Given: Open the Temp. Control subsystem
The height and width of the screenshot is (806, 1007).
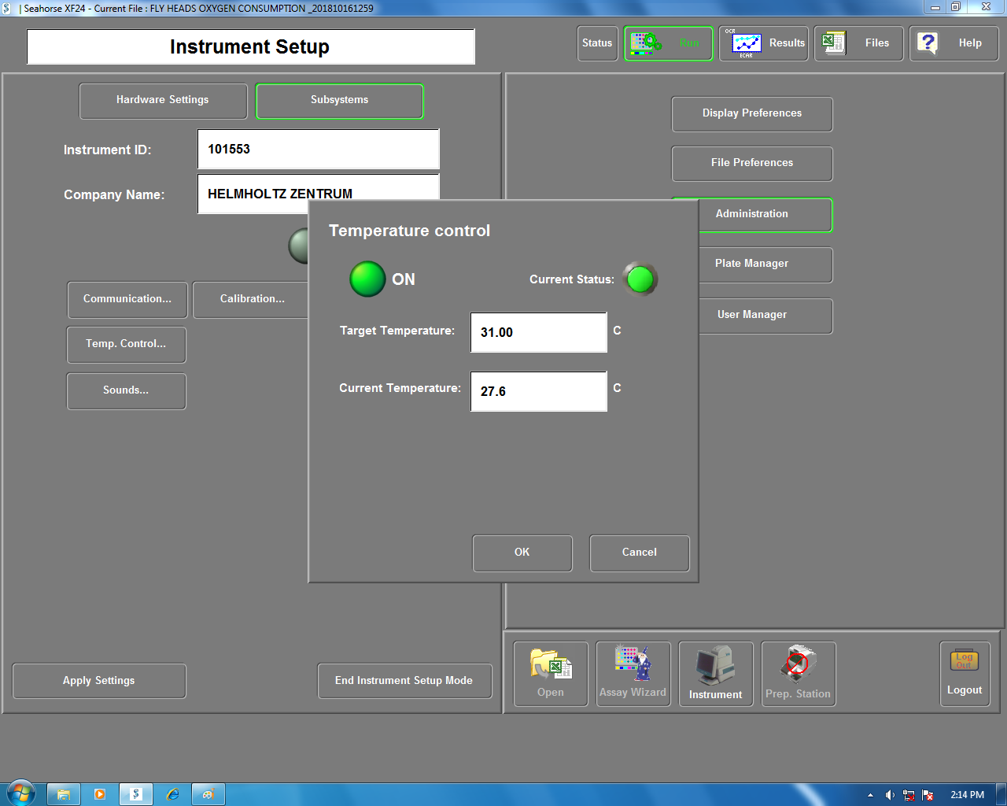Looking at the screenshot, I should click(127, 345).
